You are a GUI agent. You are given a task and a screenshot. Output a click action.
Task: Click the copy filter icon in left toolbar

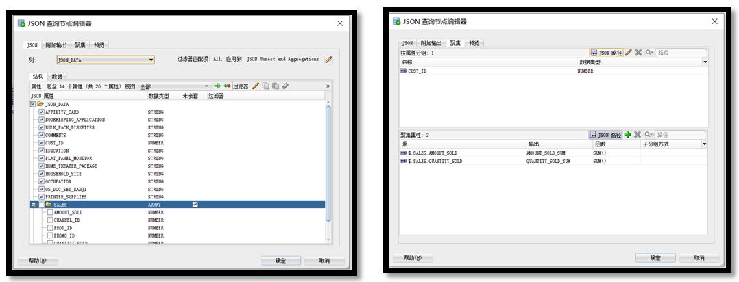click(266, 86)
